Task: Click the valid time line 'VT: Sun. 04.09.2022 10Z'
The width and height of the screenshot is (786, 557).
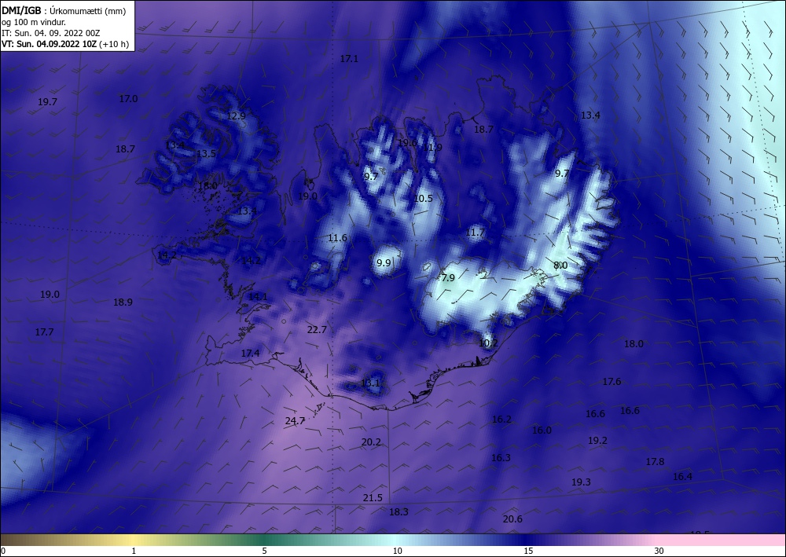Action: (x=49, y=44)
